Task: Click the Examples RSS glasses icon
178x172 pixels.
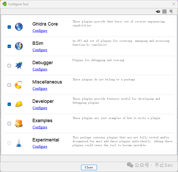Action: click(x=19, y=123)
